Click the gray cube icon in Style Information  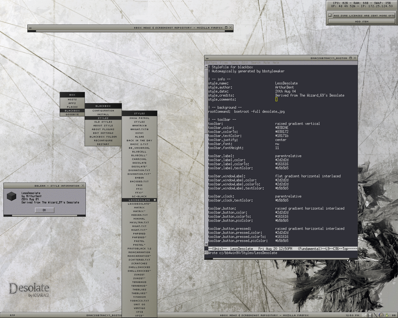12,197
